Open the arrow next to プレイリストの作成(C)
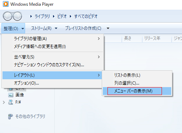Screen dimensions: 182x133 (x=108, y=28)
